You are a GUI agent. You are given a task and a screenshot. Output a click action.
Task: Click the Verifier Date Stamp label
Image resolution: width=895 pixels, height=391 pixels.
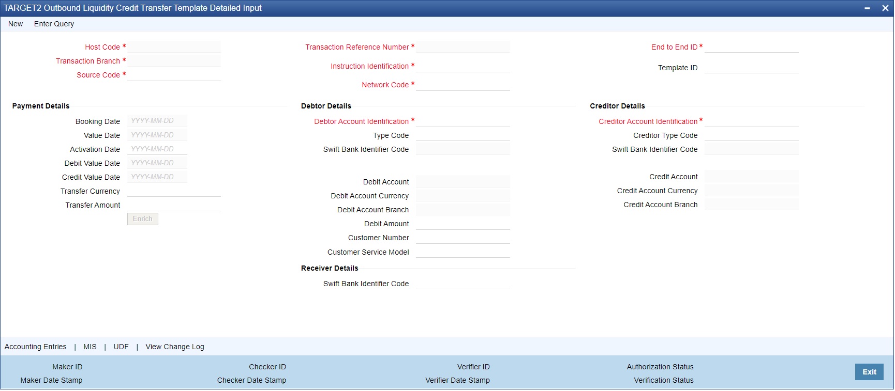(x=457, y=380)
